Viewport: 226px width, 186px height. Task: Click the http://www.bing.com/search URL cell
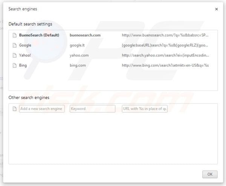click(x=165, y=66)
